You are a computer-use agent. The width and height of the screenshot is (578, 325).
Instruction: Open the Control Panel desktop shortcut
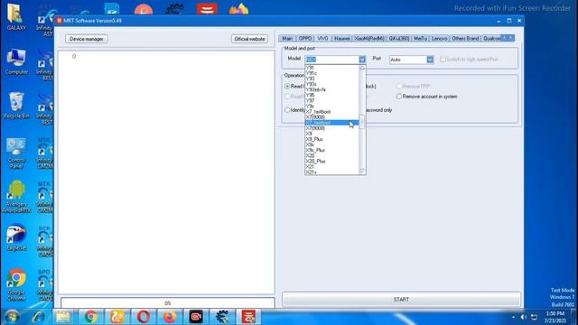(16, 153)
